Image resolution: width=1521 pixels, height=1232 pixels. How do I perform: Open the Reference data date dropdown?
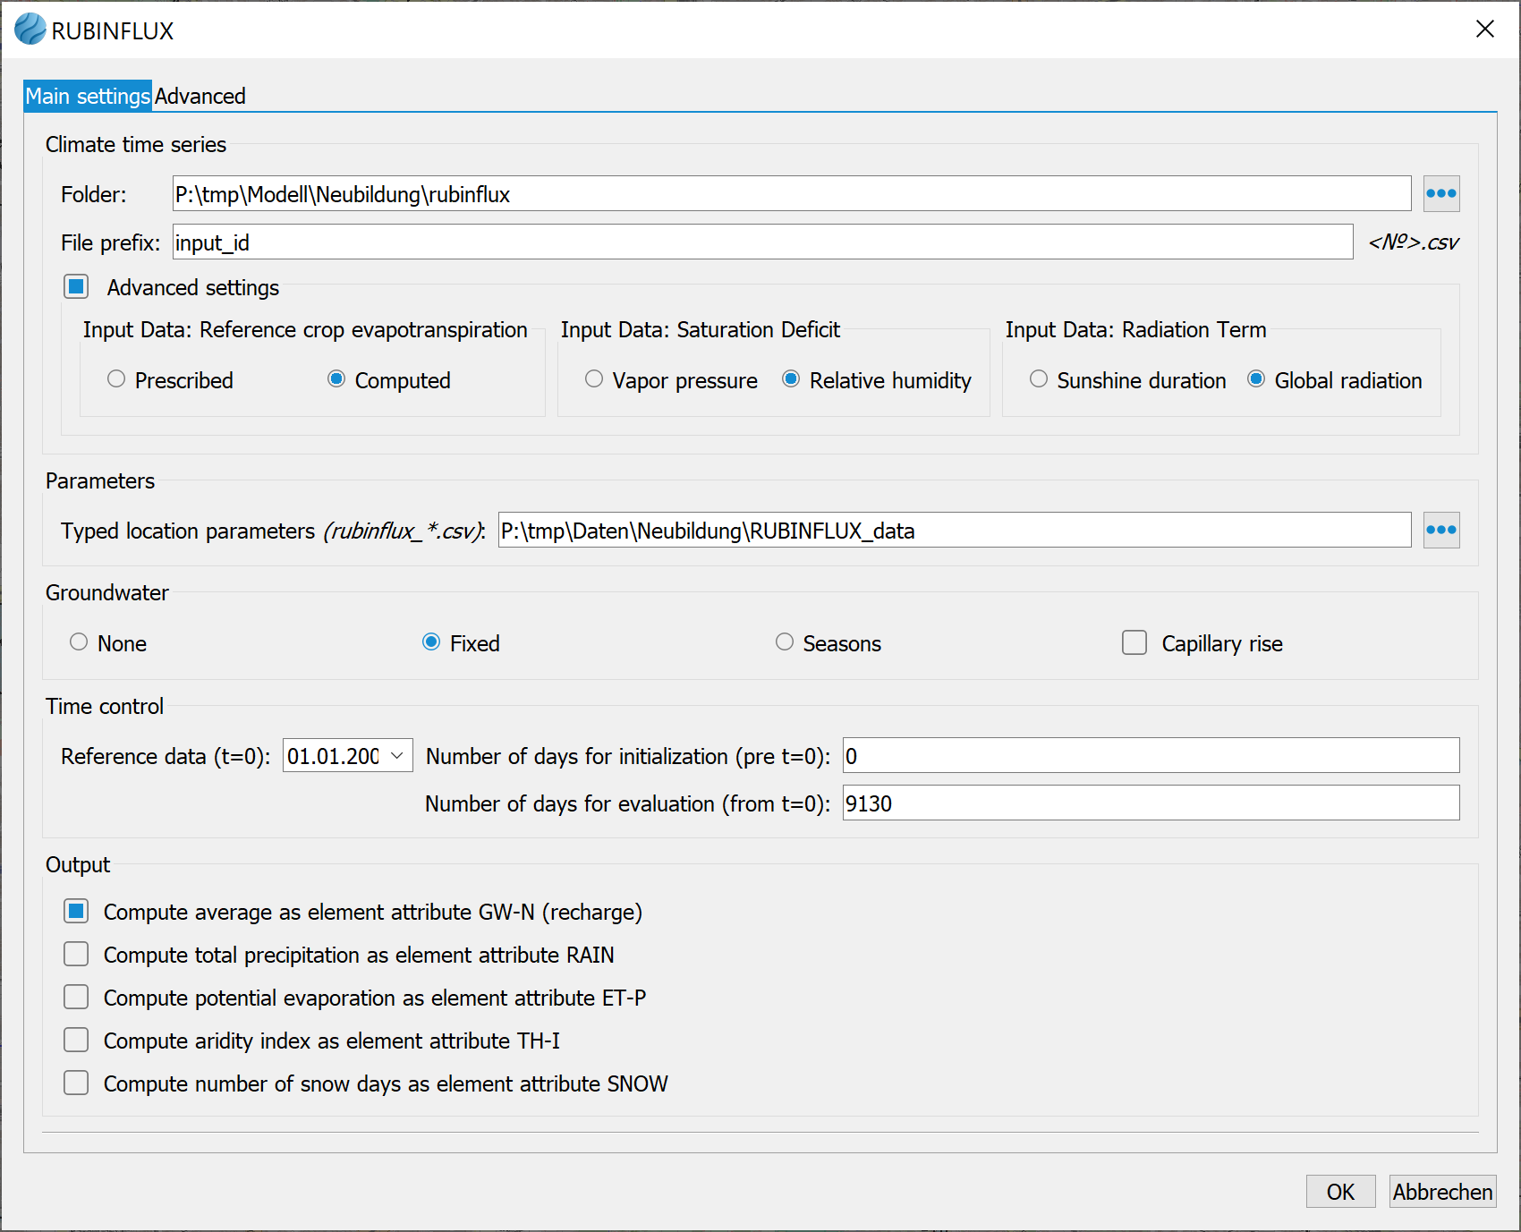click(x=396, y=756)
